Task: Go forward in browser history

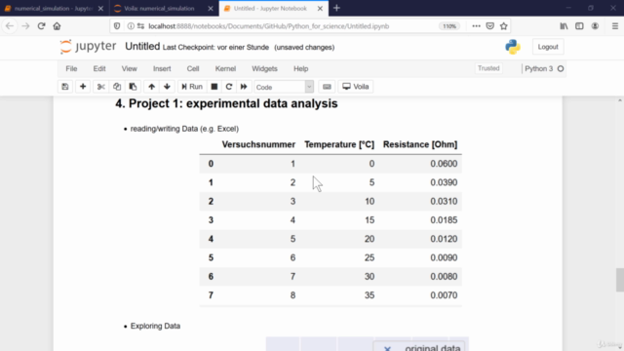Action: tap(26, 26)
